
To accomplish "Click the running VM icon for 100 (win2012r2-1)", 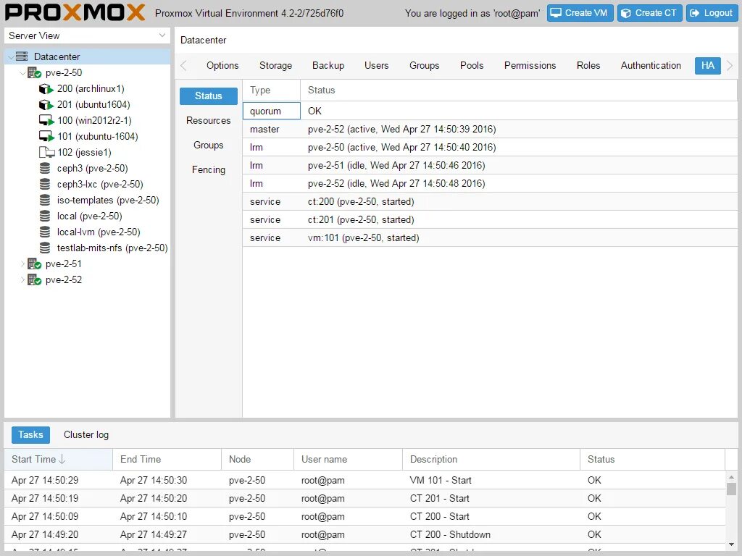I will pos(46,121).
